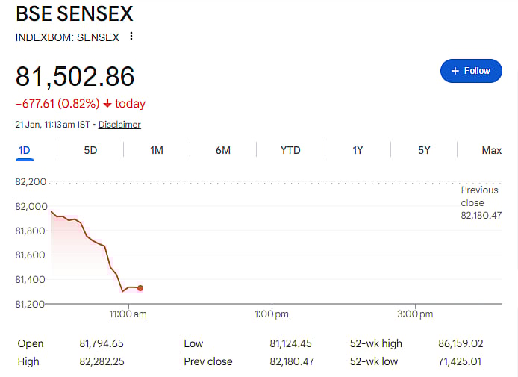Show the Max time range

491,150
